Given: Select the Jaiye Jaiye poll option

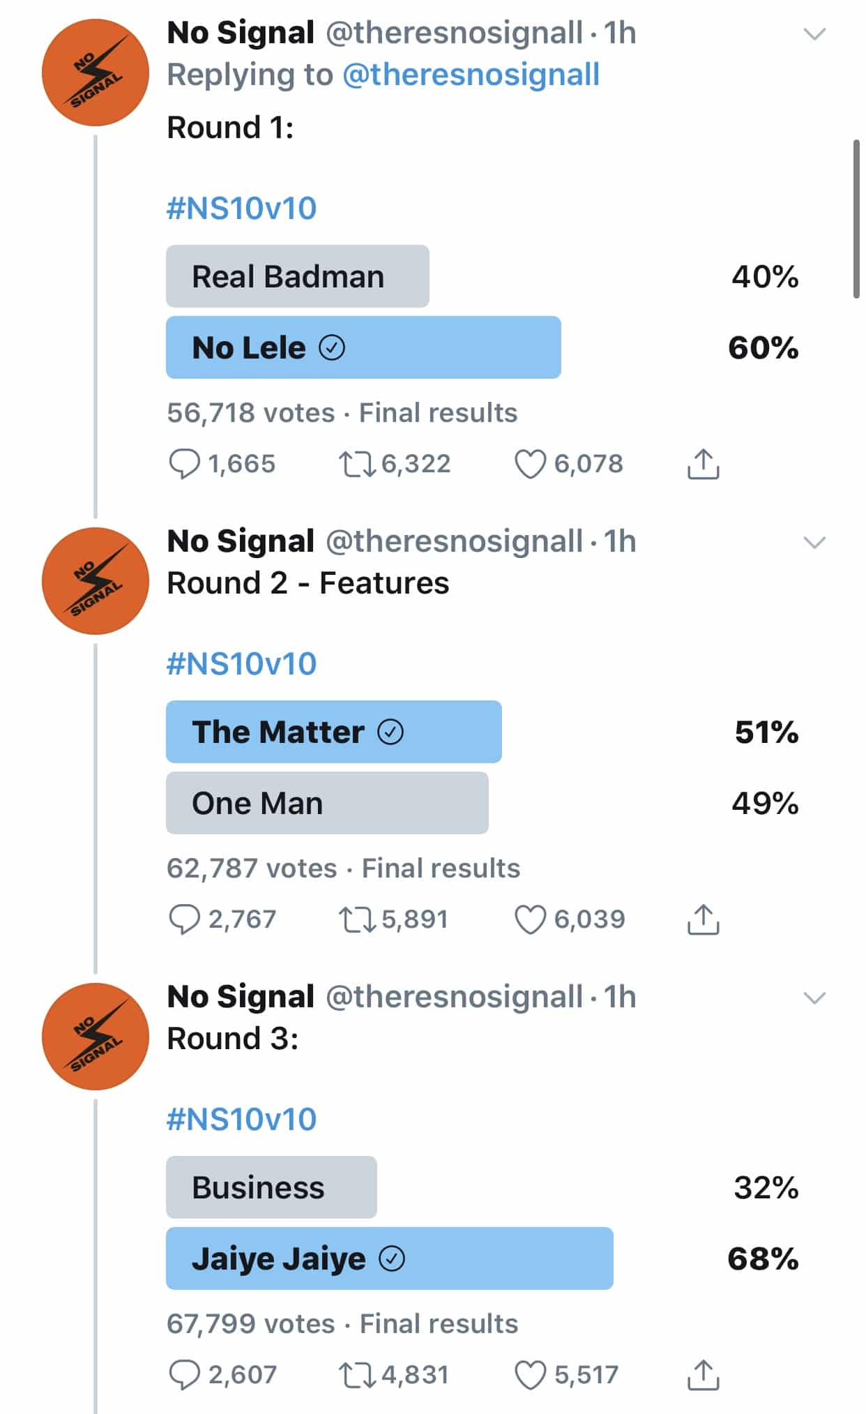Looking at the screenshot, I should pos(389,1258).
